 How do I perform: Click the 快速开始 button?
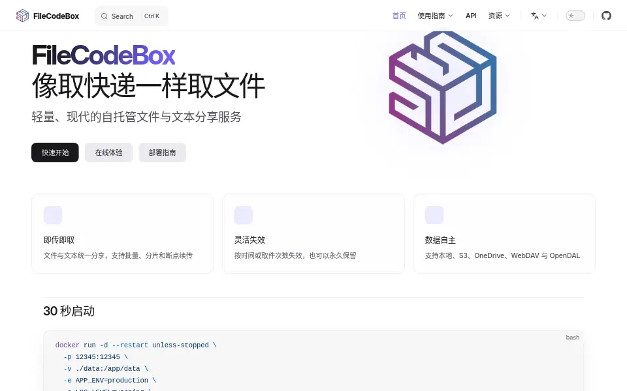pos(55,152)
